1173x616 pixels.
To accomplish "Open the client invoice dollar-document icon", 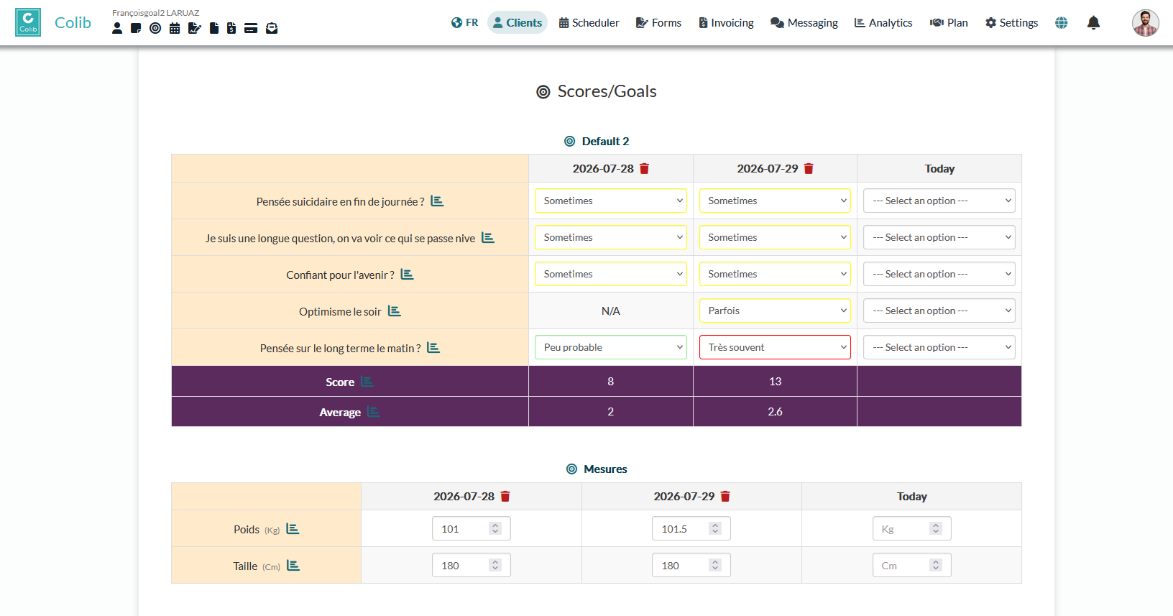I will click(x=231, y=28).
